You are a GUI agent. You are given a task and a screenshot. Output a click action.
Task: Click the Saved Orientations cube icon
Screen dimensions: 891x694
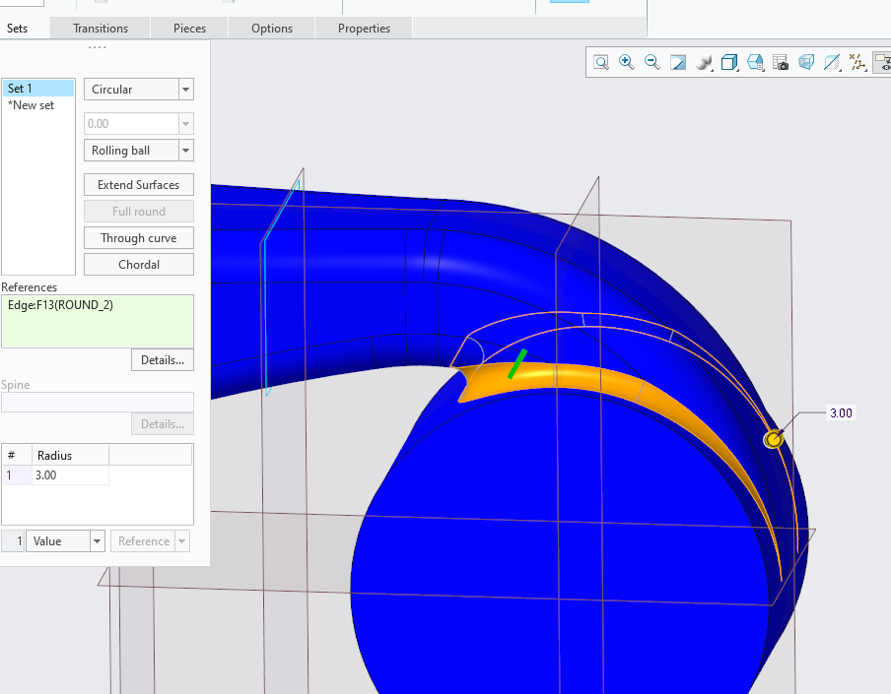(729, 61)
